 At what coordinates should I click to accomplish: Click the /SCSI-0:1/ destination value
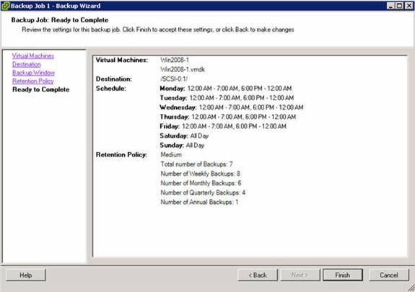(x=174, y=79)
